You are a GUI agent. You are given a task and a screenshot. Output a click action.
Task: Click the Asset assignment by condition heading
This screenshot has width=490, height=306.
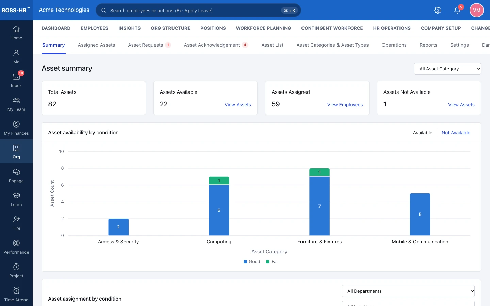point(85,299)
